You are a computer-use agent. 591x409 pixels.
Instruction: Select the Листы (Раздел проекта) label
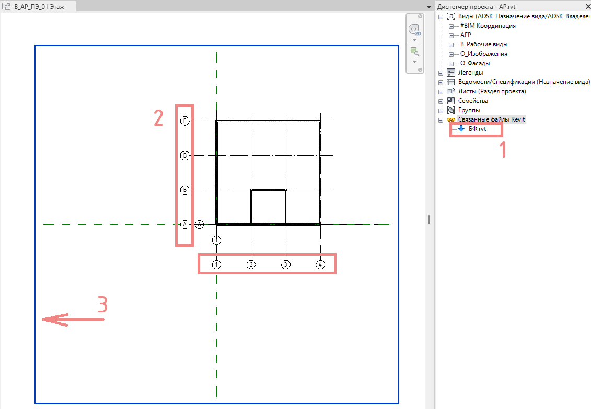click(492, 91)
